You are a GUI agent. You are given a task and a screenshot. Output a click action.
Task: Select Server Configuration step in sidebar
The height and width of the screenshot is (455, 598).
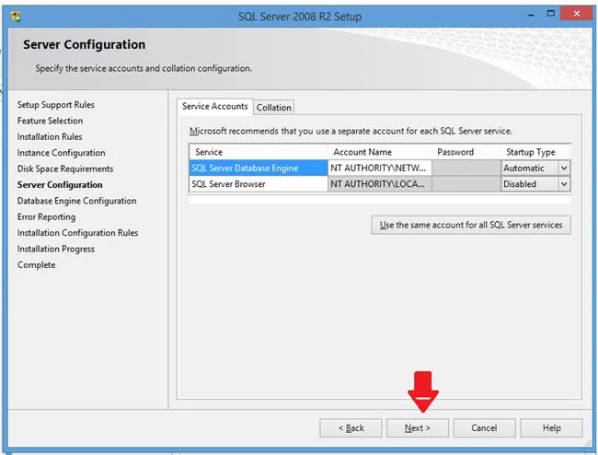[60, 185]
